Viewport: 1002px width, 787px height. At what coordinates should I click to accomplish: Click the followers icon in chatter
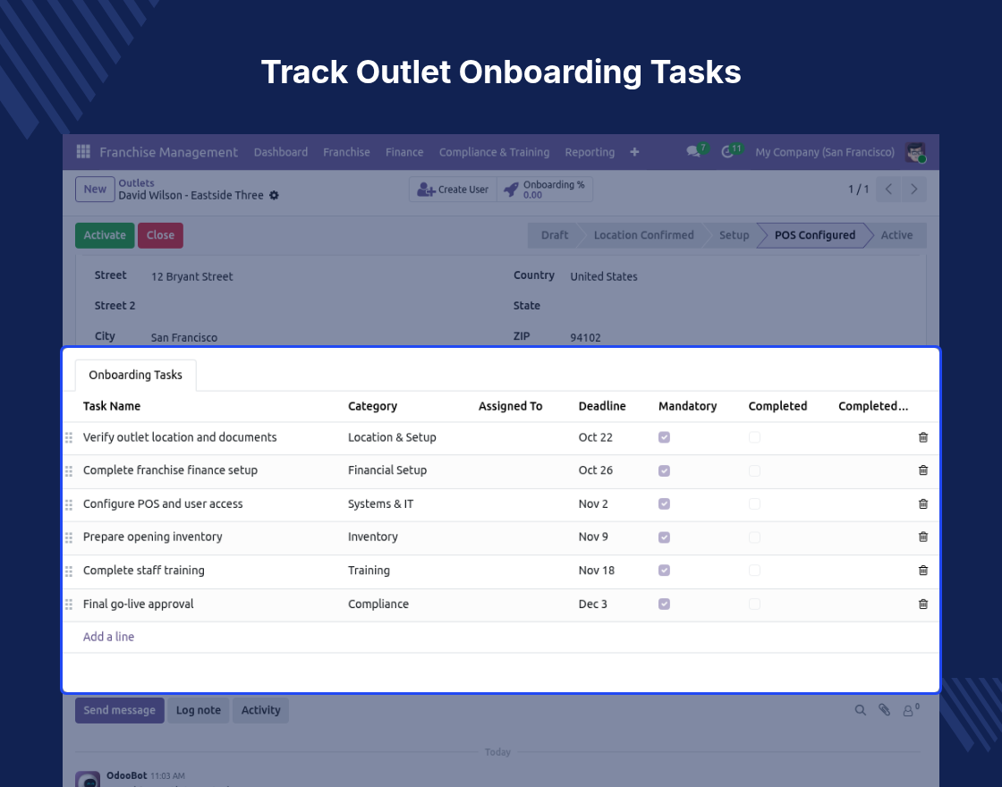click(910, 710)
